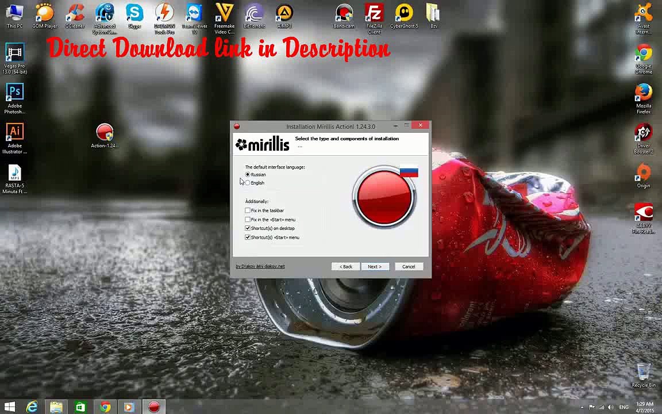Open AIMP3 player shortcut
Viewport: 662px width, 414px height.
pyautogui.click(x=284, y=16)
